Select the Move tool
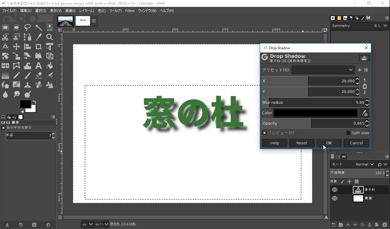The image size is (390, 229). point(16,47)
